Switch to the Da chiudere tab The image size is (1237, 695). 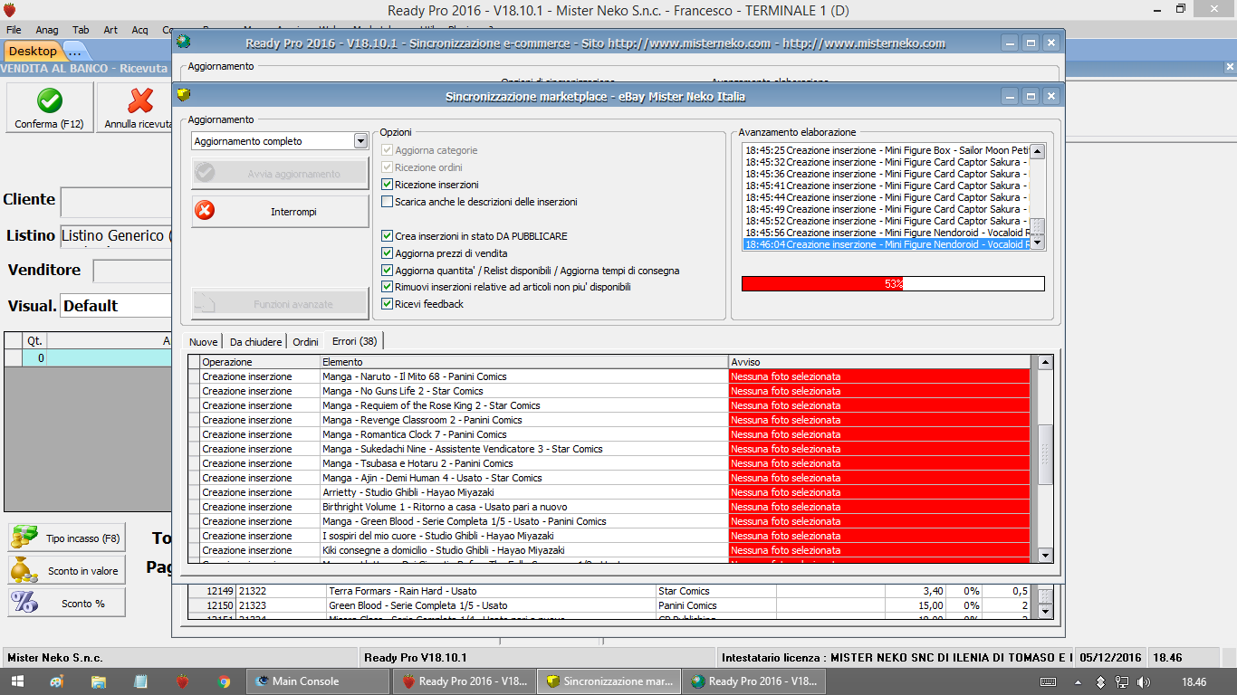[x=255, y=341]
